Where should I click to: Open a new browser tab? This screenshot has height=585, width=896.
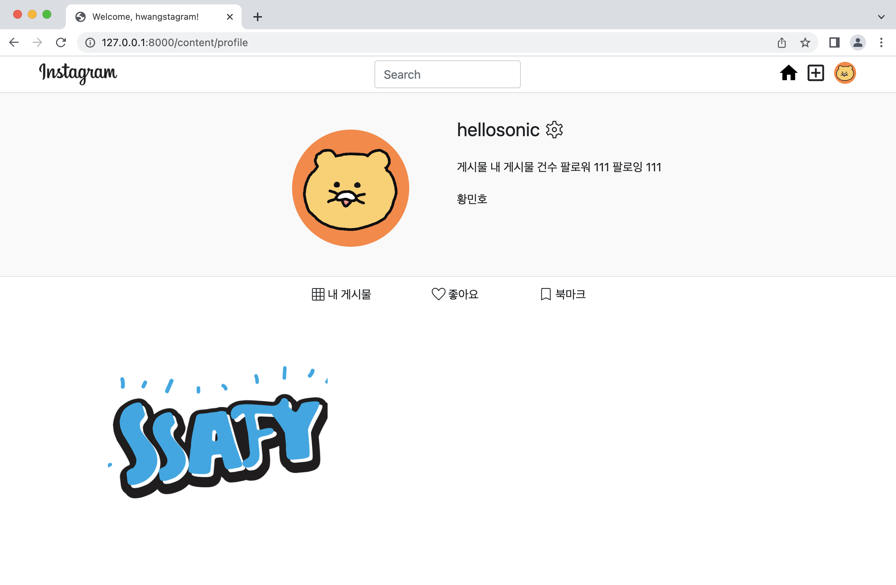pos(258,17)
